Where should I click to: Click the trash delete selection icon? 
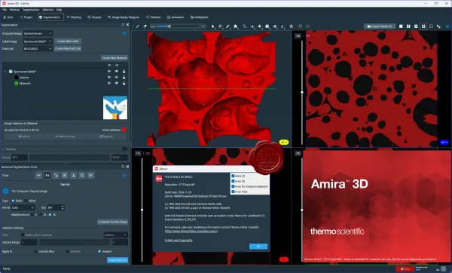pos(292,26)
